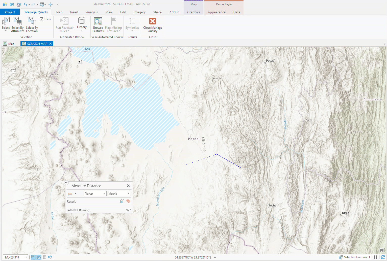Close the Measure Distance panel
Screen dimensions: 387x261
(x=128, y=186)
